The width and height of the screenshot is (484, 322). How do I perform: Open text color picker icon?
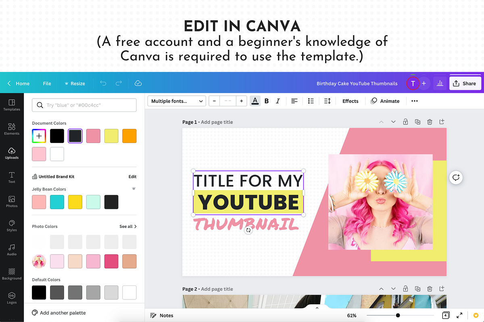pos(255,101)
